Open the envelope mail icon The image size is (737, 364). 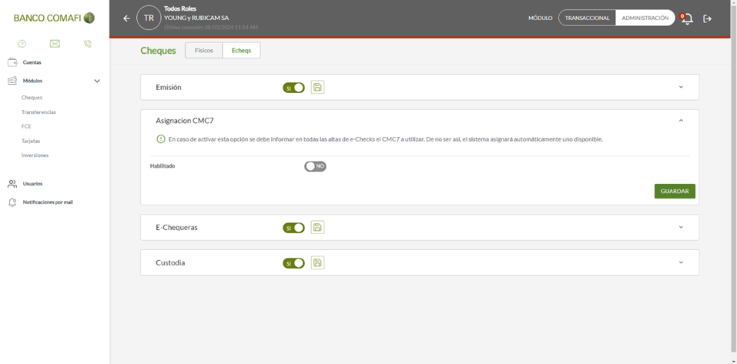click(x=55, y=44)
